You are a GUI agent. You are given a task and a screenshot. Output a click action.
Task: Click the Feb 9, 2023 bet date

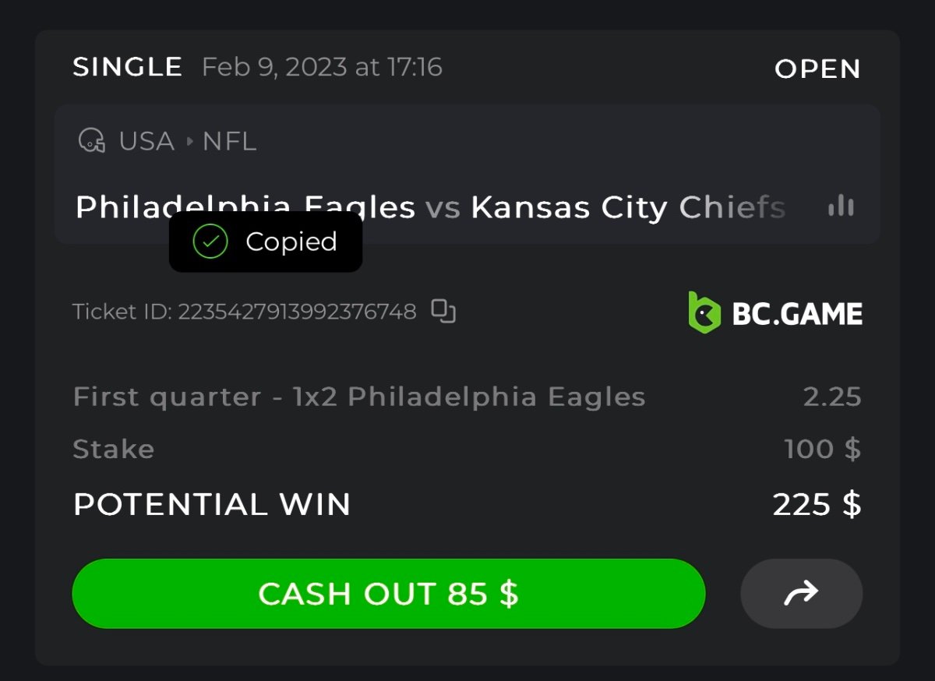click(x=322, y=67)
